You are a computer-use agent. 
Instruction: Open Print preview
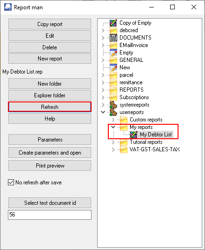[x=50, y=166]
